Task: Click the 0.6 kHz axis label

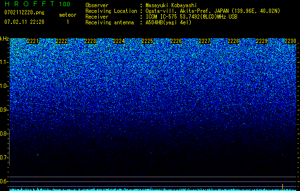Action: pos(4,181)
